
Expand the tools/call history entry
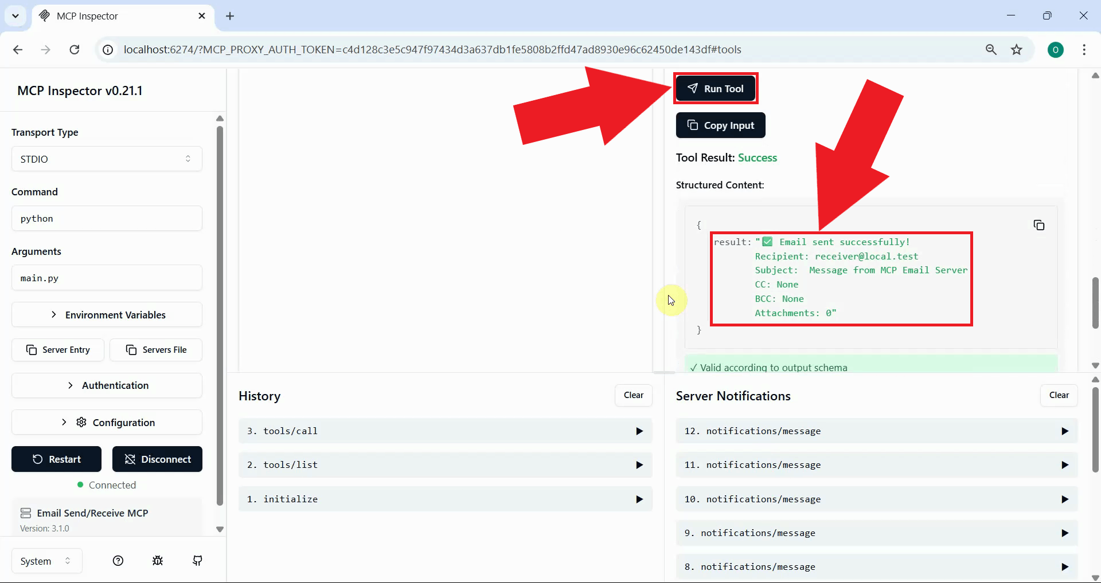446,431
